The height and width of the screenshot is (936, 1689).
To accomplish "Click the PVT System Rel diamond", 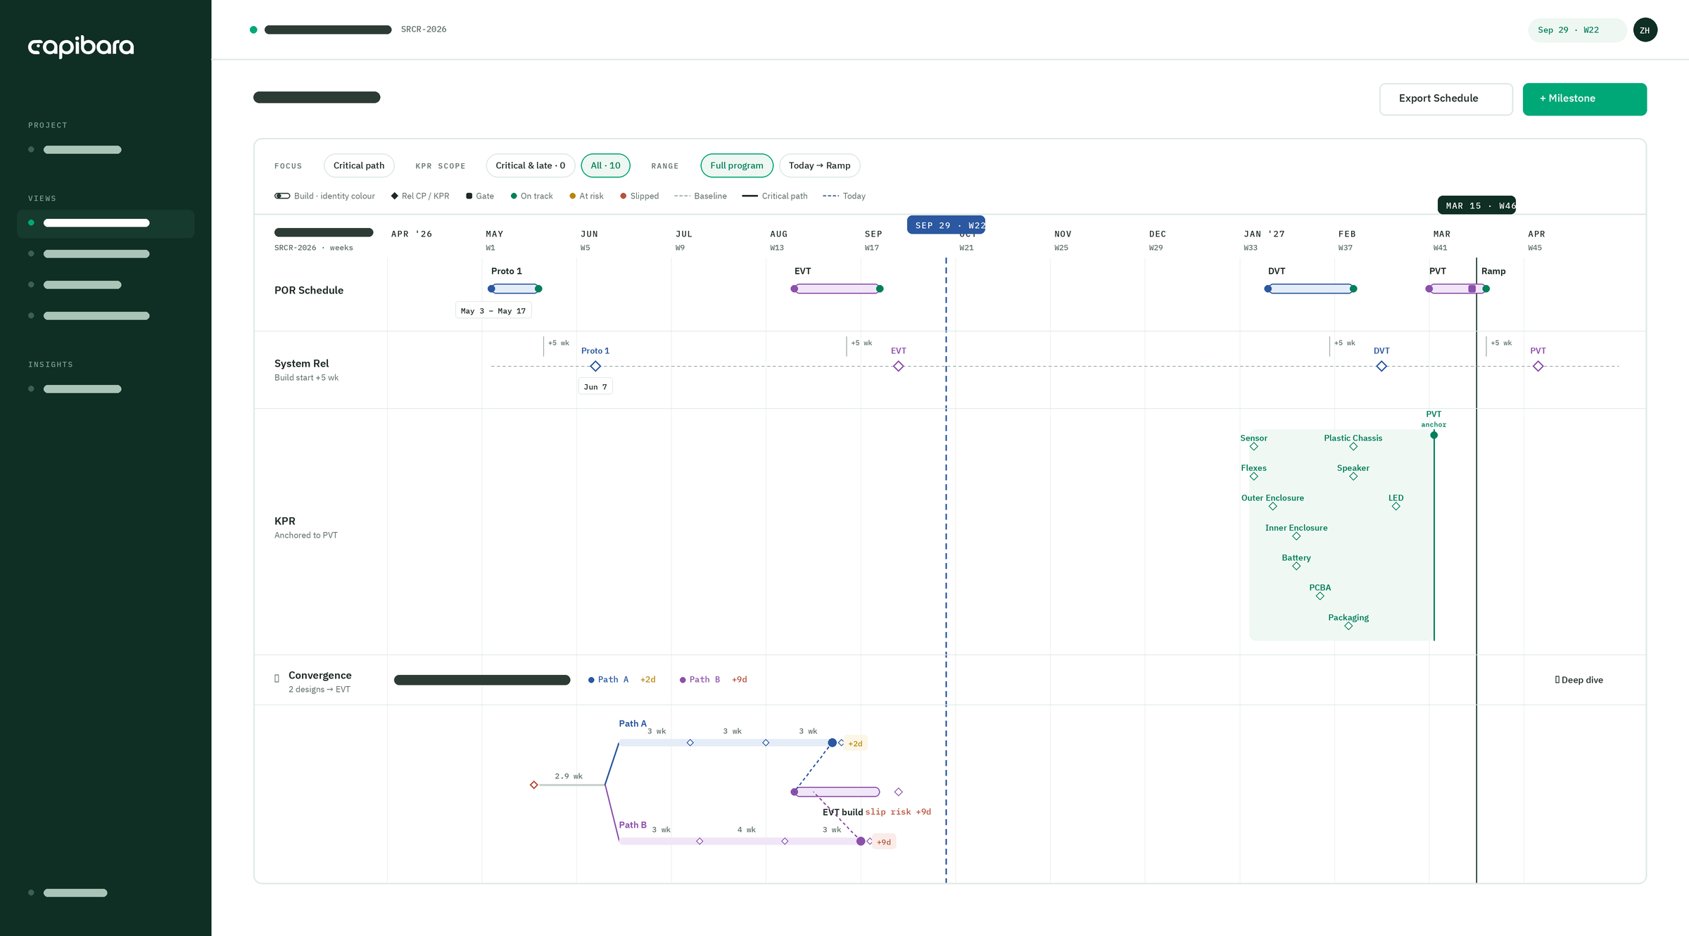I will (1538, 367).
